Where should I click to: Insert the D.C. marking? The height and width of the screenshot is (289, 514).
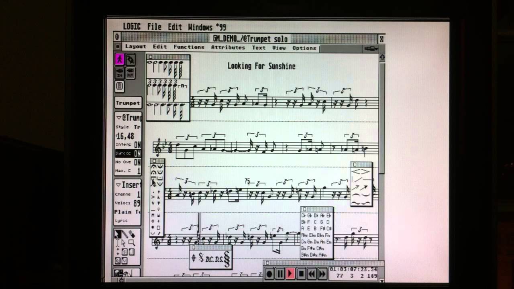pyautogui.click(x=209, y=259)
